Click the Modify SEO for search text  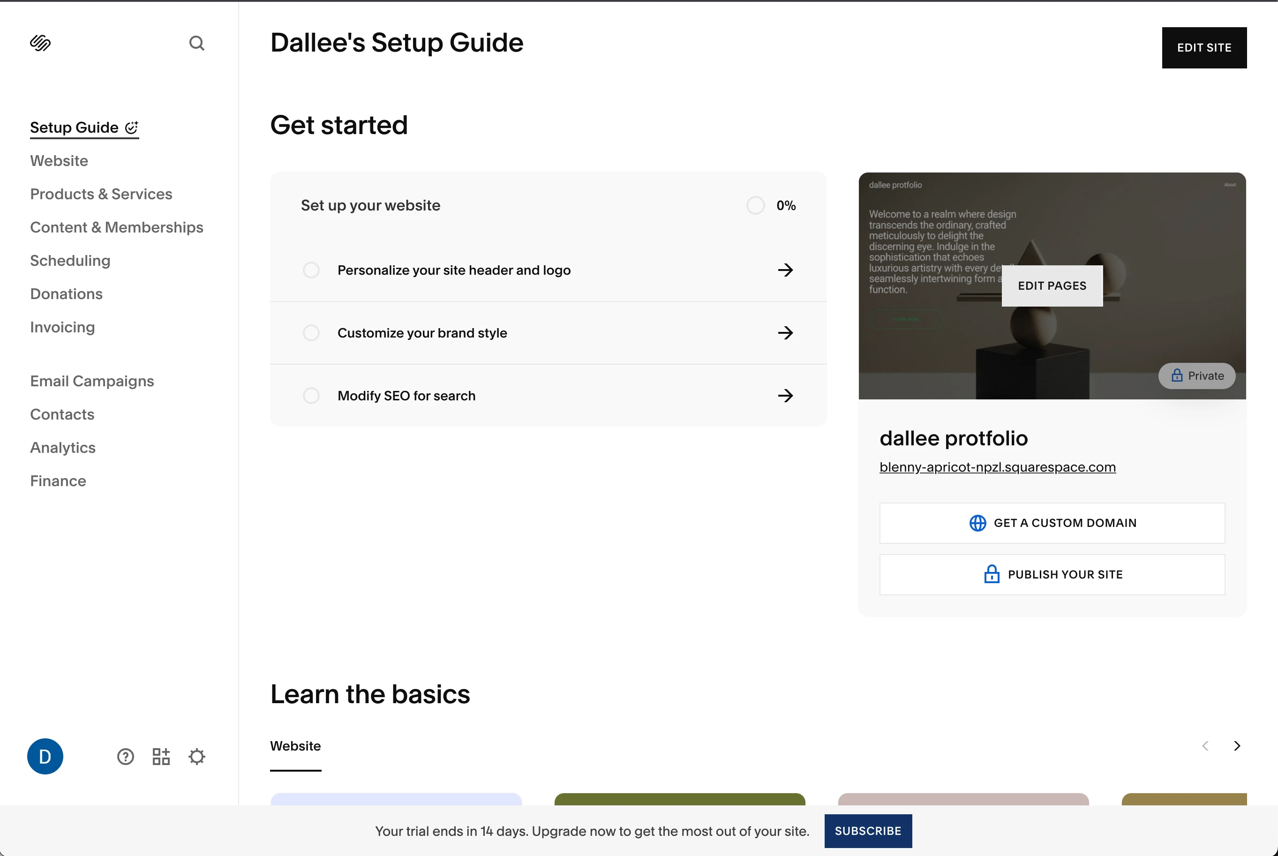coord(406,396)
